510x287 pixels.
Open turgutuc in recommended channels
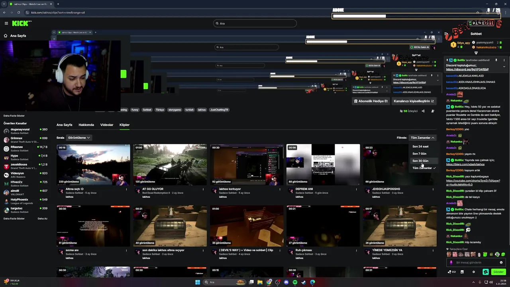click(25, 210)
